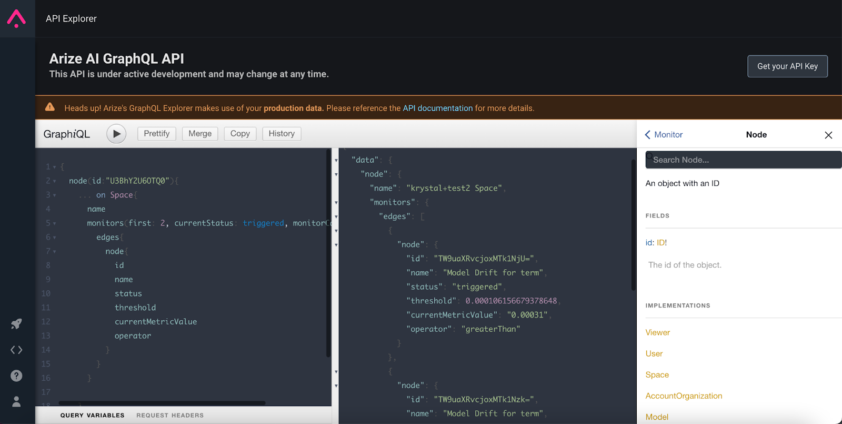Click the query editor vertical scrollbar
This screenshot has width=842, height=424.
(x=328, y=253)
